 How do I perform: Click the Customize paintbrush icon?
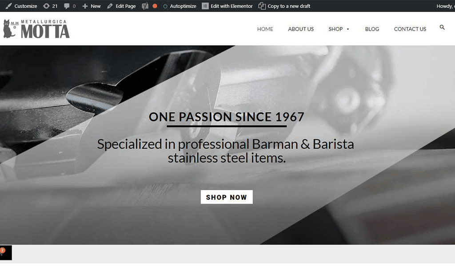(x=9, y=6)
